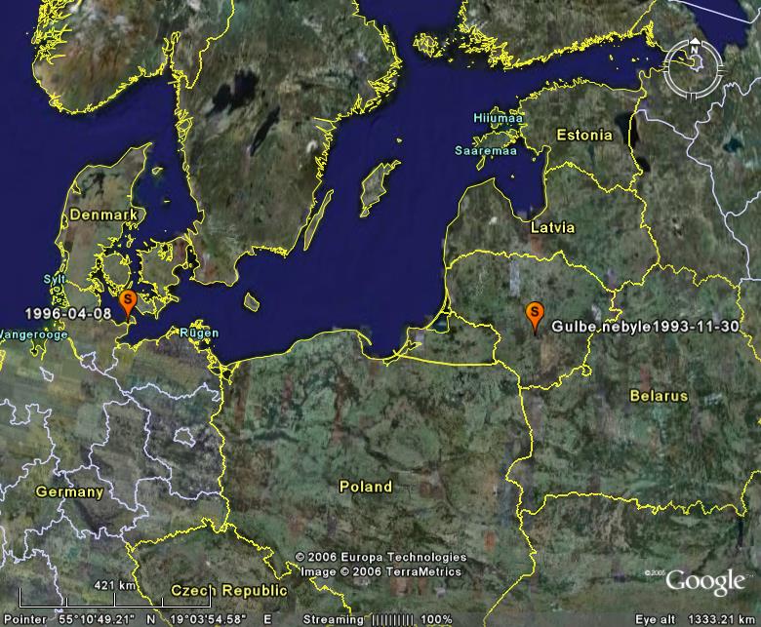Screen dimensions: 761x627
Task: Click the Czech Republic label
Action: tap(229, 591)
